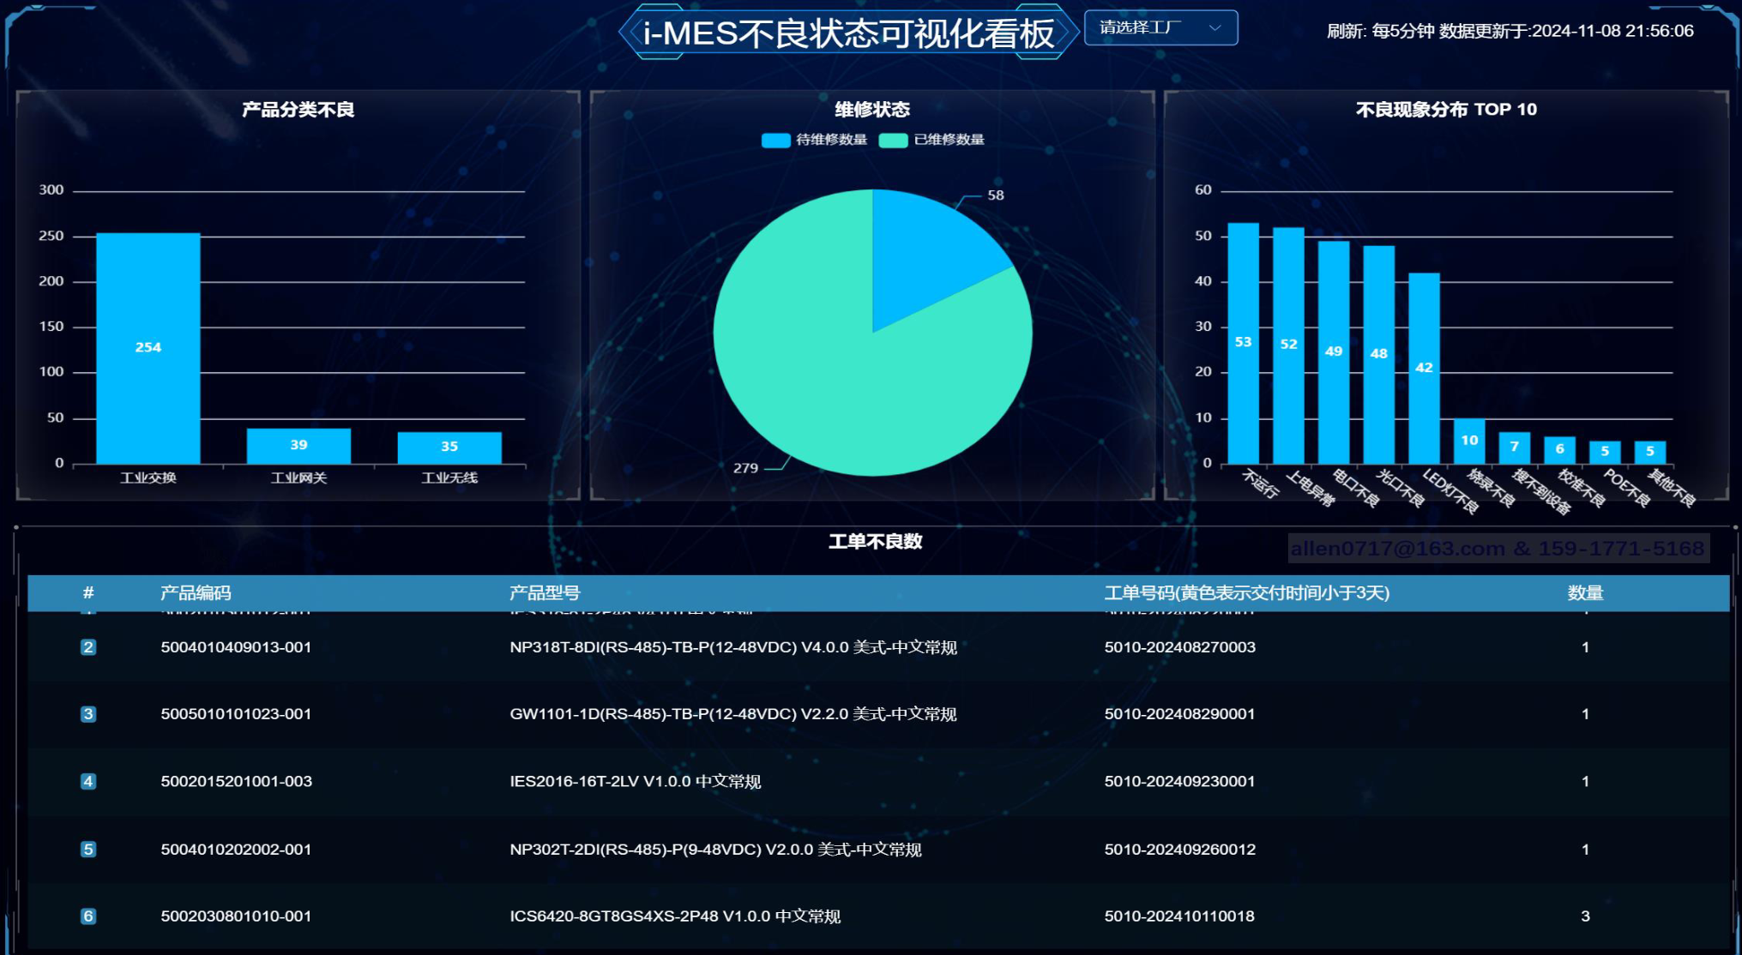
Task: Click the i-MES不良状态可视化看板 title banner
Action: coord(848,33)
